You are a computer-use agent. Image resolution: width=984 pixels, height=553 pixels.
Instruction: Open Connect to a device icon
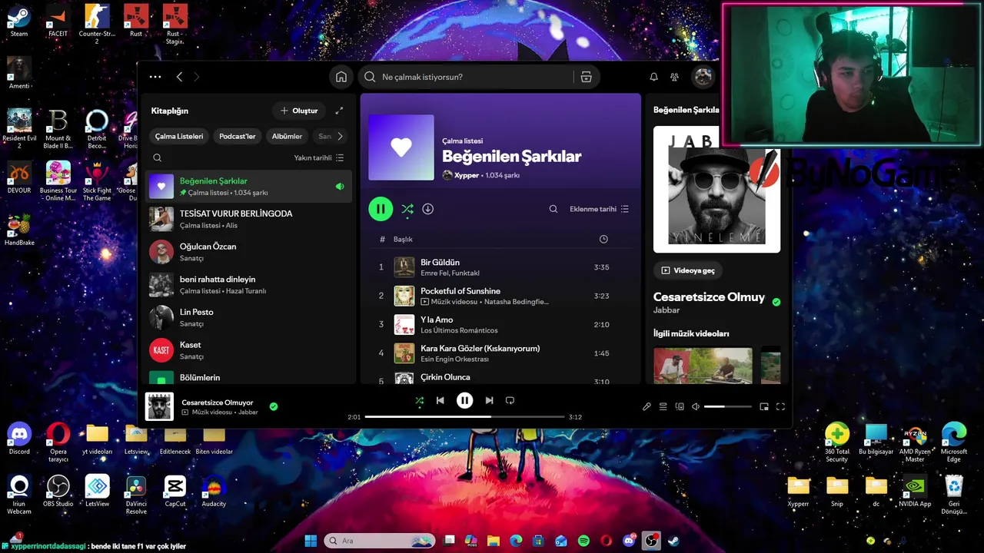tap(680, 407)
